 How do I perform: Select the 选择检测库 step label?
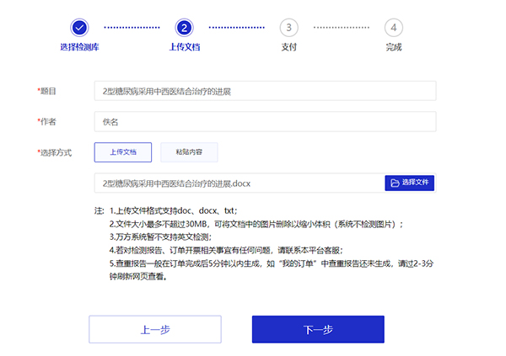(x=79, y=47)
